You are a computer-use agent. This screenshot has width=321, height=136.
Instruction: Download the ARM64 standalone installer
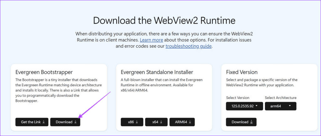pos(182,122)
